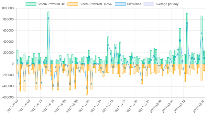Click the Difference point near 730000 in December

pyautogui.click(x=187, y=23)
